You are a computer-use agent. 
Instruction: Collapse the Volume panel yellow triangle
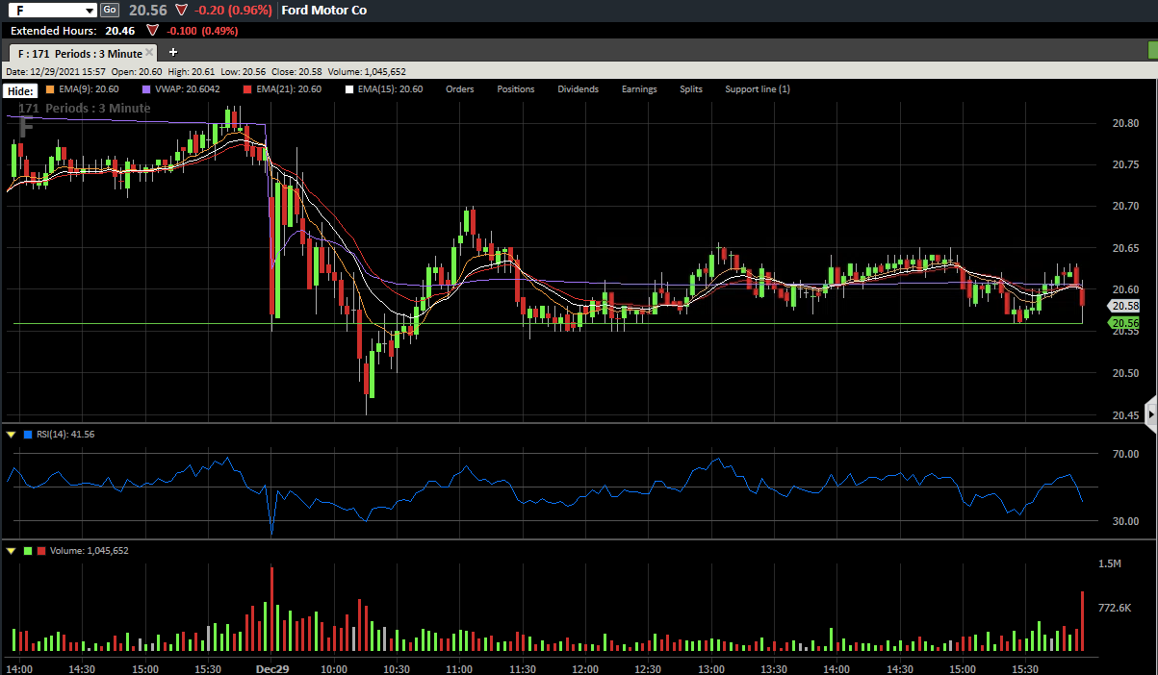(12, 551)
